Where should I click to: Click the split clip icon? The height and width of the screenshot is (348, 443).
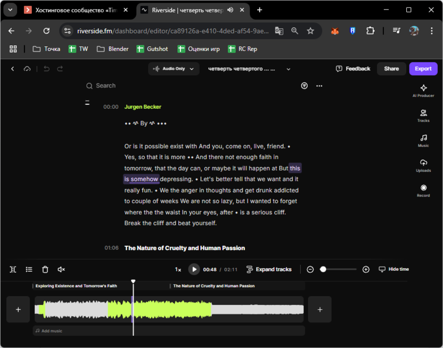(13, 270)
